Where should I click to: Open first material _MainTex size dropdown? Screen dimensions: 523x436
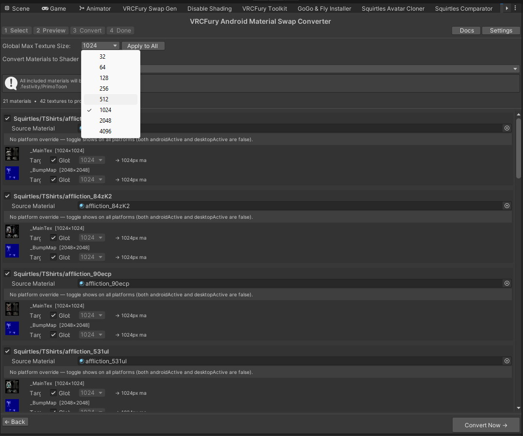coord(92,160)
